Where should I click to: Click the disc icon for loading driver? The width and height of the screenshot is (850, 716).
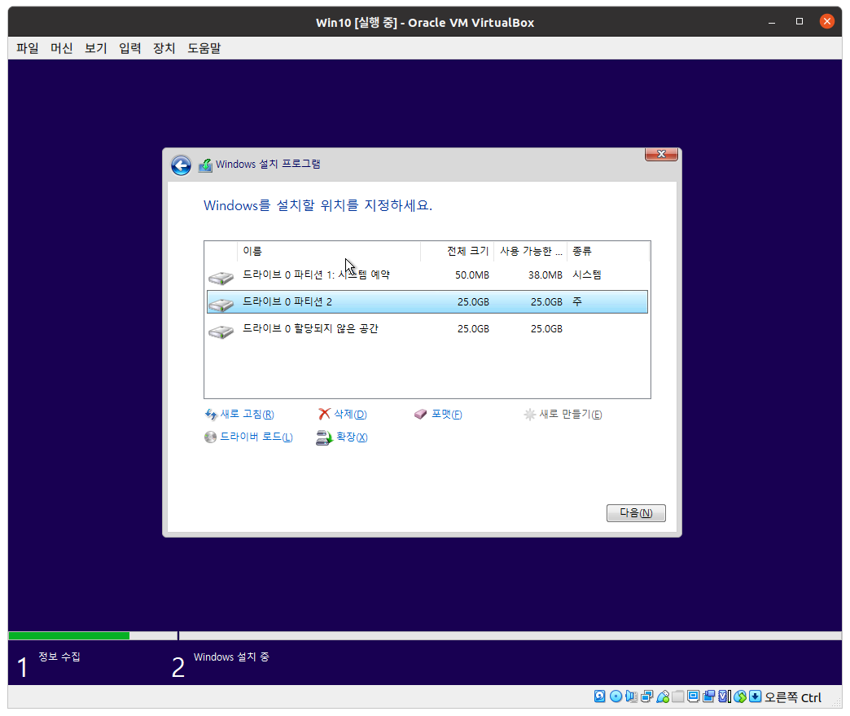point(210,437)
